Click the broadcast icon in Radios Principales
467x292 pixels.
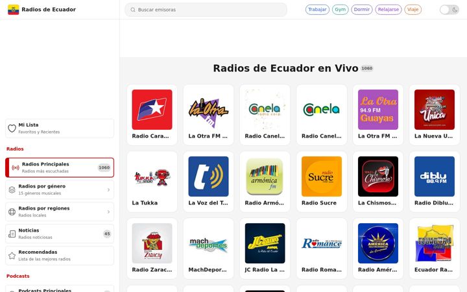[16, 168]
